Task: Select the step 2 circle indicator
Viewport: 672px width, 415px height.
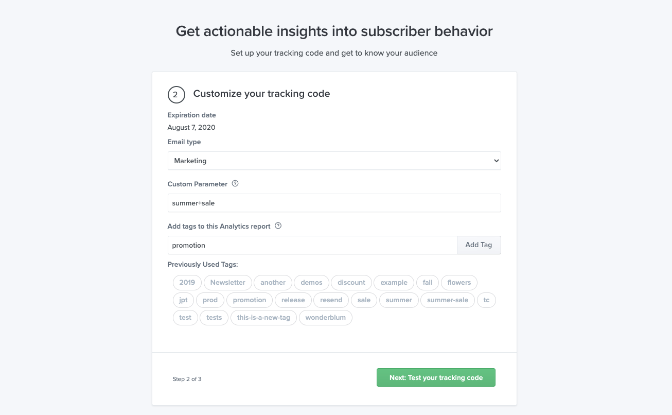Action: pyautogui.click(x=176, y=95)
